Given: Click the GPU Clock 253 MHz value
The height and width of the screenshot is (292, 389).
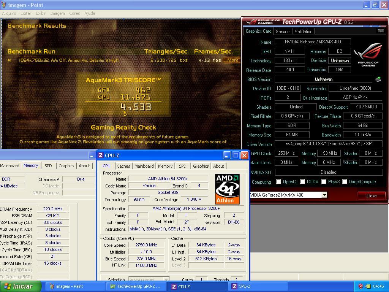Looking at the screenshot, I should coord(286,153).
